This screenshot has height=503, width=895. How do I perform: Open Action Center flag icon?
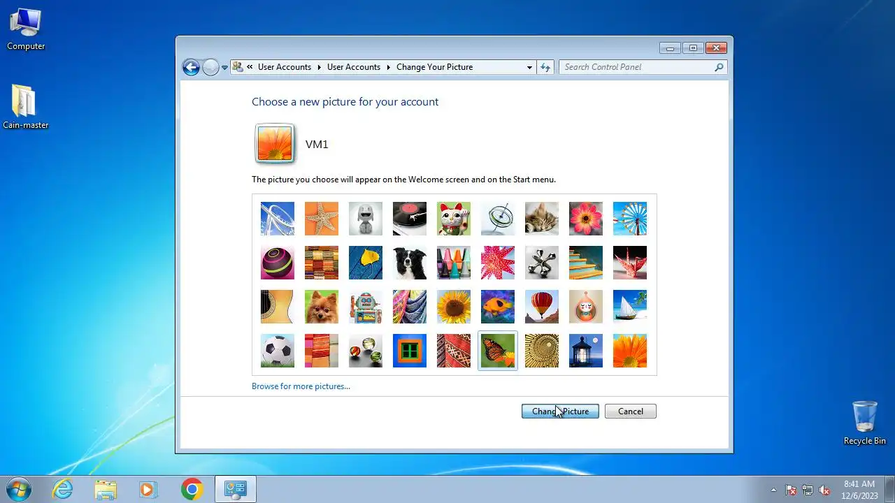point(791,490)
